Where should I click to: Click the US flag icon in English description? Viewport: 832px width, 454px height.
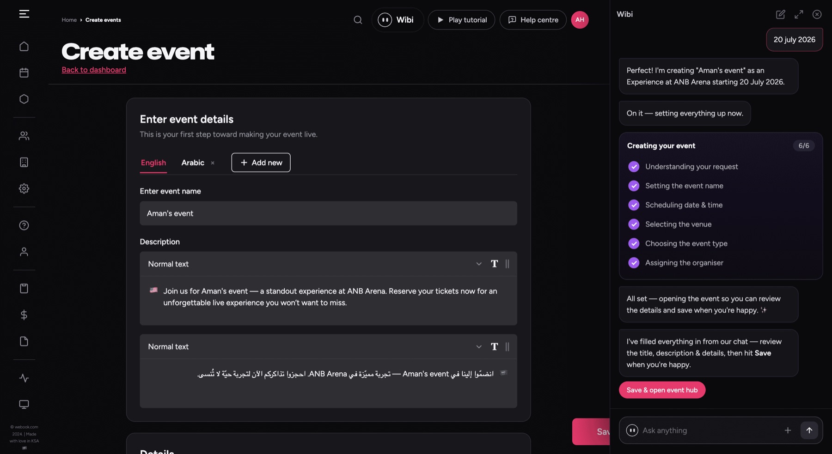coord(153,290)
